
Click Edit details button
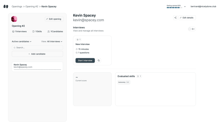187,18
